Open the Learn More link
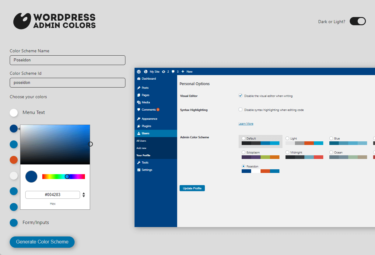 [x=246, y=123]
